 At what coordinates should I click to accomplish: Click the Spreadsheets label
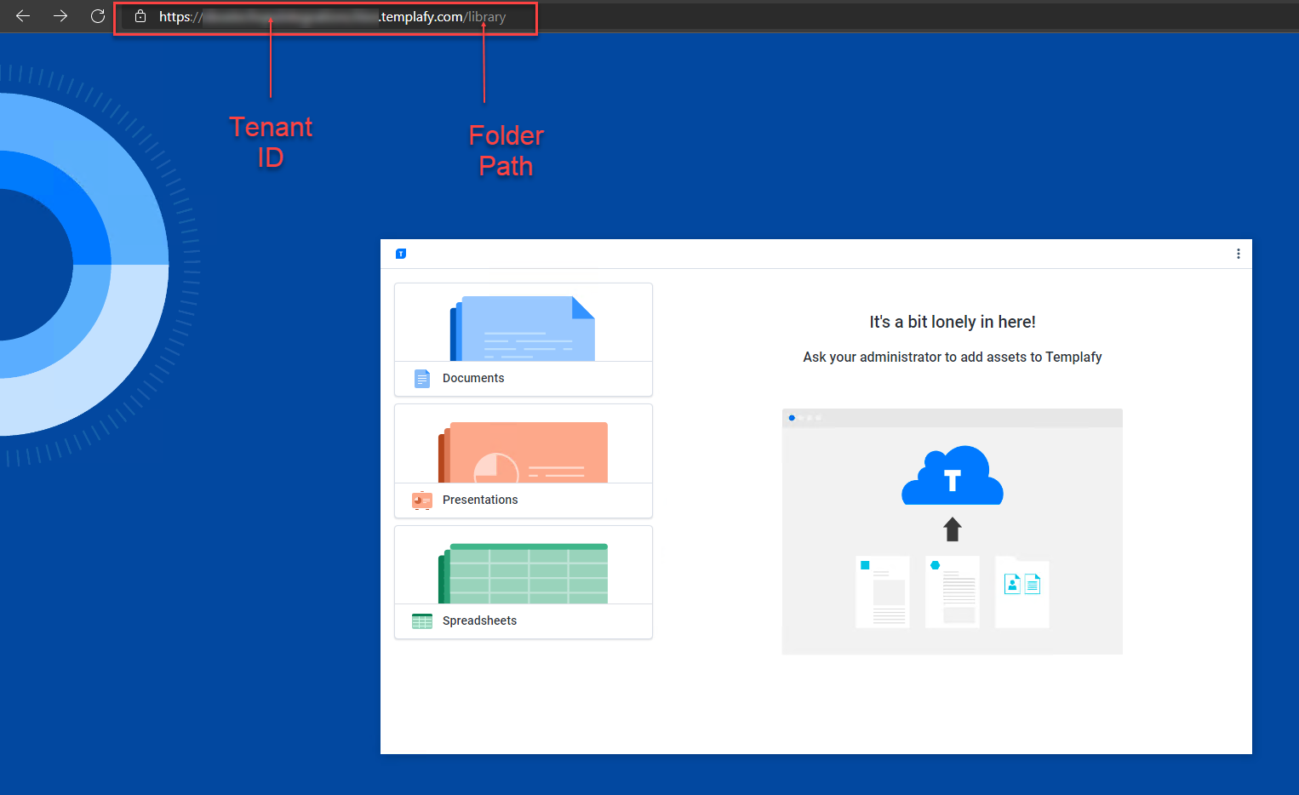pos(479,621)
